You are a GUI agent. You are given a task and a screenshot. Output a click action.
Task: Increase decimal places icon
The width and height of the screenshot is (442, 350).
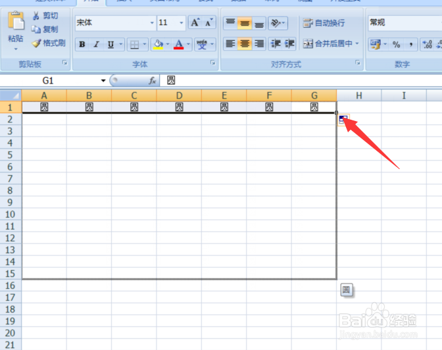coord(428,44)
